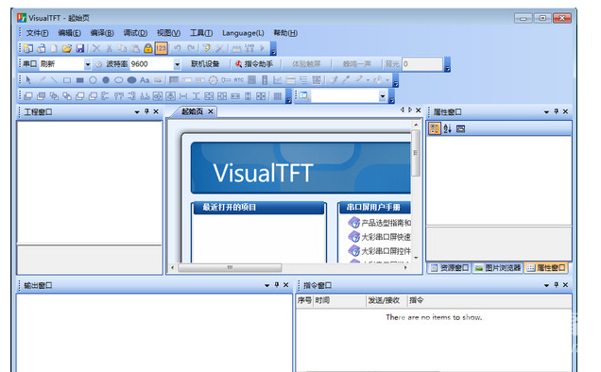Select the arrow pointer tool
Viewport: 601px width, 372px height.
click(x=28, y=80)
